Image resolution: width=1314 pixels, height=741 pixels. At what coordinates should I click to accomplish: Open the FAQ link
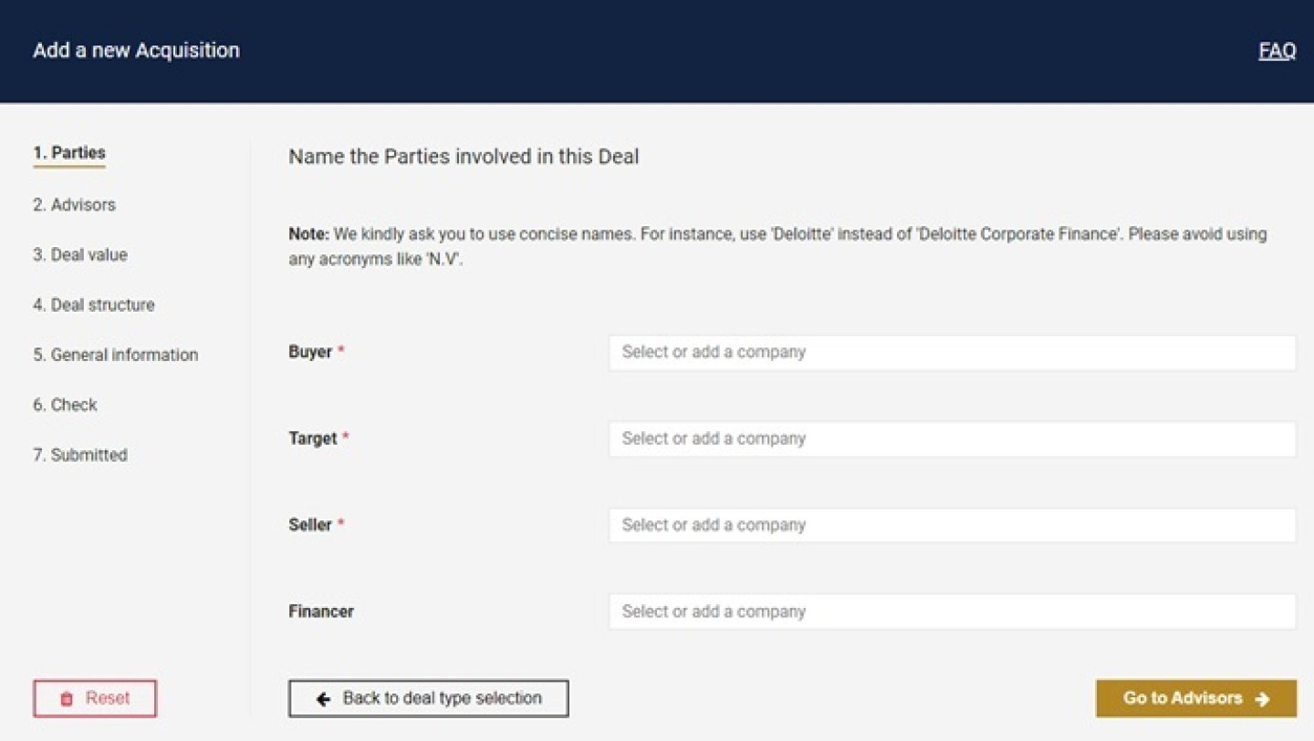(x=1277, y=51)
